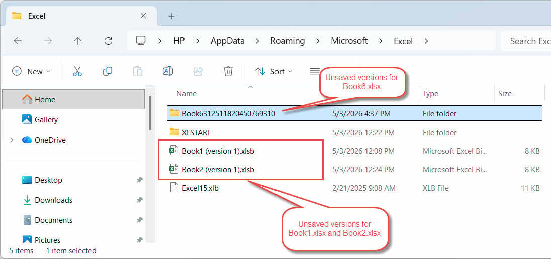Click the Copy icon in toolbar
The height and width of the screenshot is (259, 551).
pyautogui.click(x=108, y=72)
